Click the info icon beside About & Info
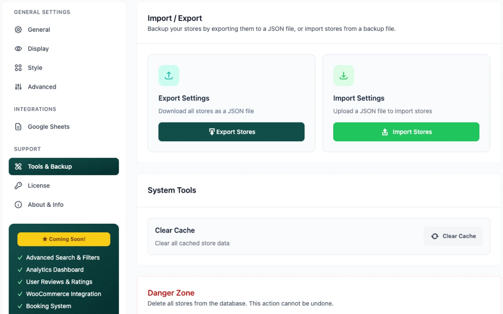 (x=18, y=204)
